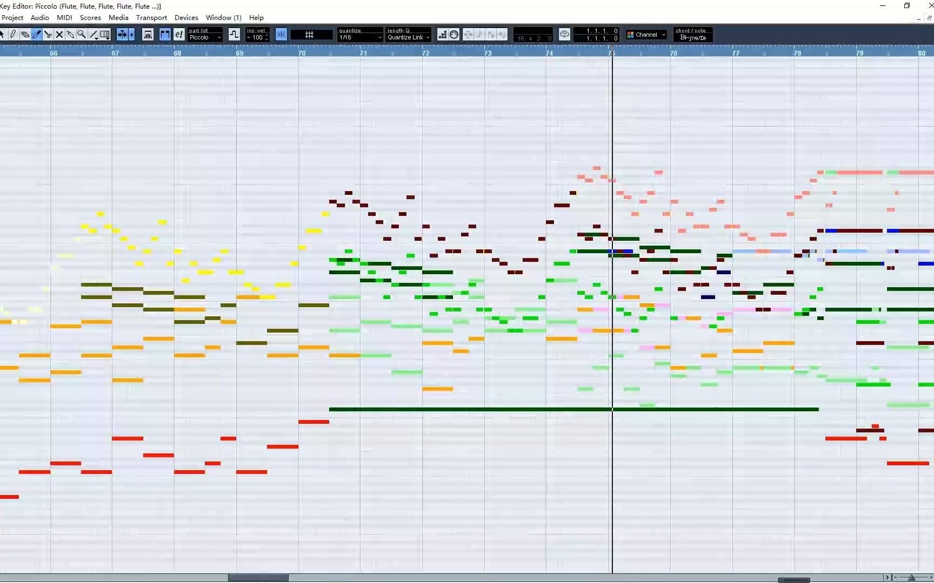Screen dimensions: 934x583
Task: Open the MIDI menu
Action: 64,18
